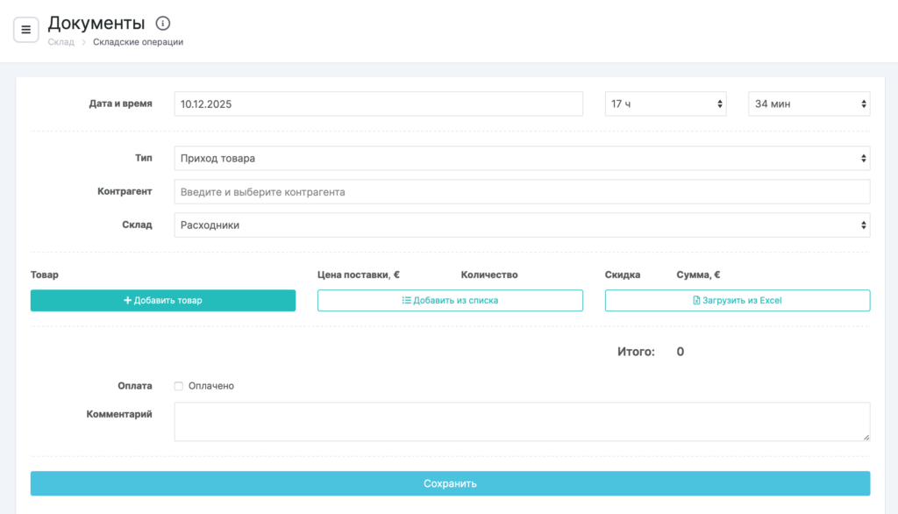The width and height of the screenshot is (898, 514).
Task: Open Складские операции breadcrumb item
Action: pos(138,42)
